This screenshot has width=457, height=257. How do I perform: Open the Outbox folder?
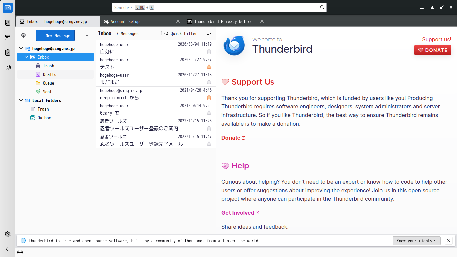[55, 118]
